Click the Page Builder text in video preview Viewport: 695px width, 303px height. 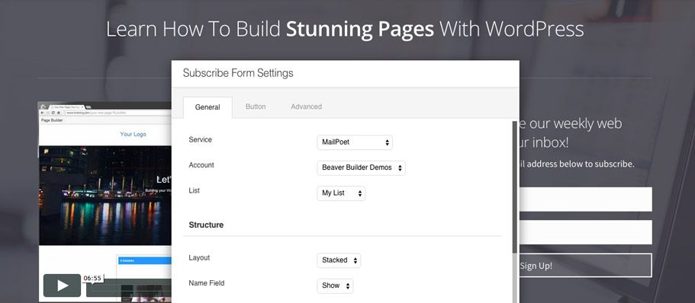coord(52,120)
